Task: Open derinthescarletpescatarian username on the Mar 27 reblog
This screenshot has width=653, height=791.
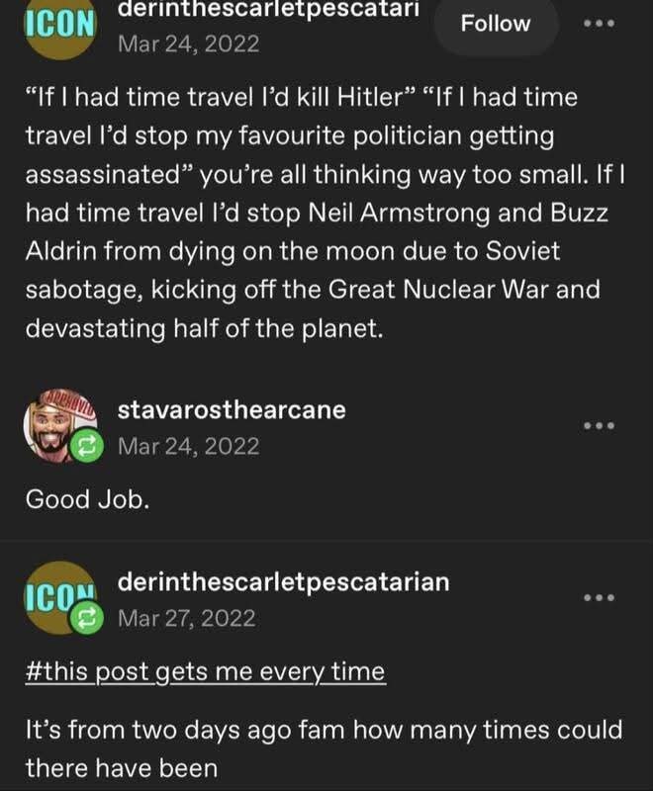Action: click(x=283, y=581)
